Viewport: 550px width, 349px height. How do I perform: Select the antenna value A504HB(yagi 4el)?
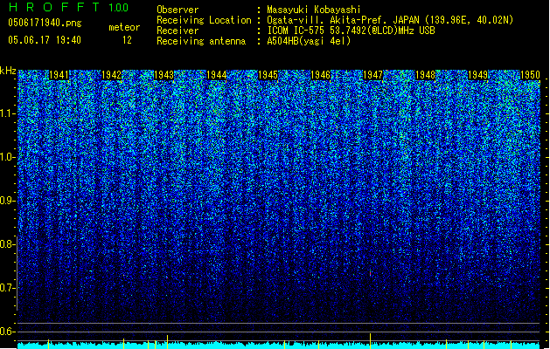point(309,41)
